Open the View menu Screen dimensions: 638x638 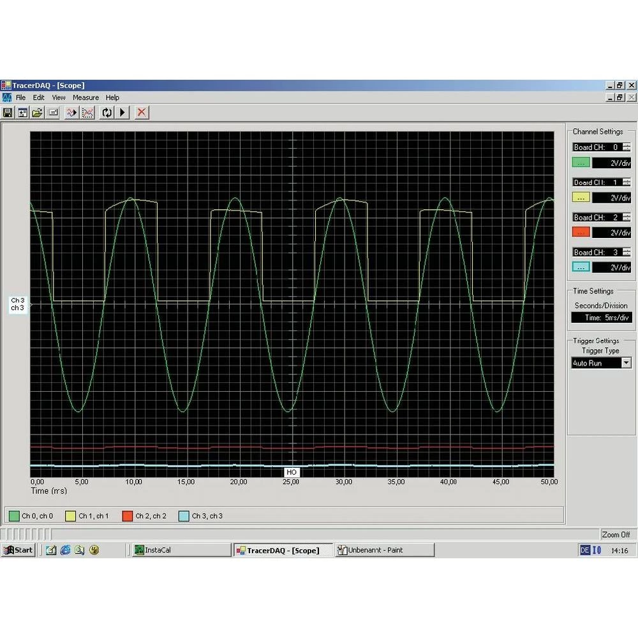coord(59,98)
